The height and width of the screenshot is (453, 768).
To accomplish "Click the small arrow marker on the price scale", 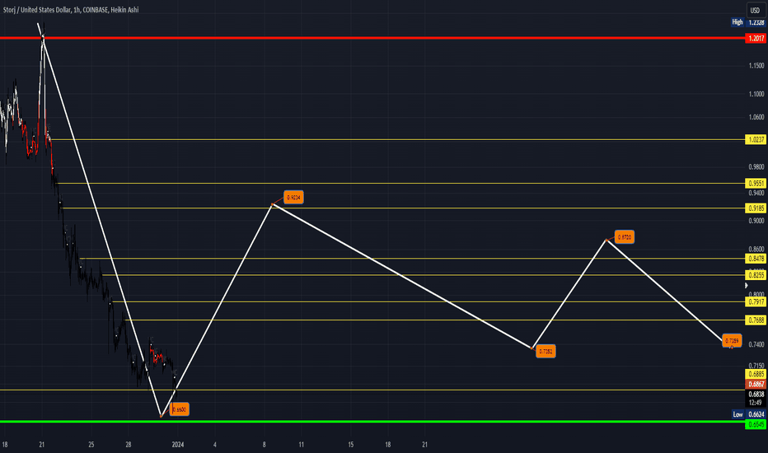I will (x=747, y=285).
